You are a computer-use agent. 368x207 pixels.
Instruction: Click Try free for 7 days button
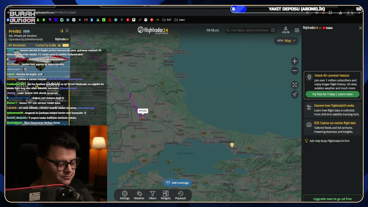tap(332, 94)
